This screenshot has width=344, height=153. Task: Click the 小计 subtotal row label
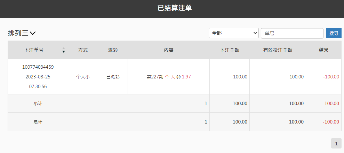coord(38,103)
